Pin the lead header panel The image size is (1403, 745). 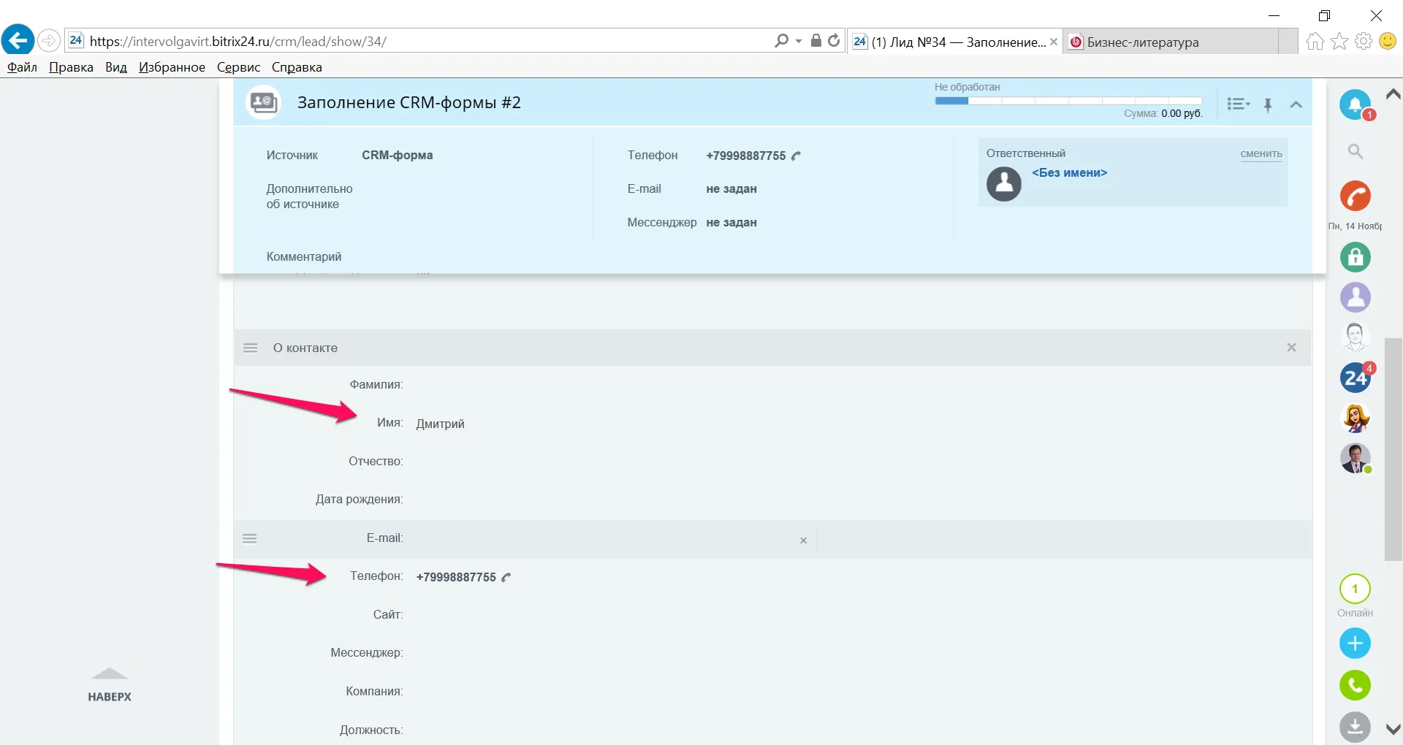pyautogui.click(x=1268, y=104)
